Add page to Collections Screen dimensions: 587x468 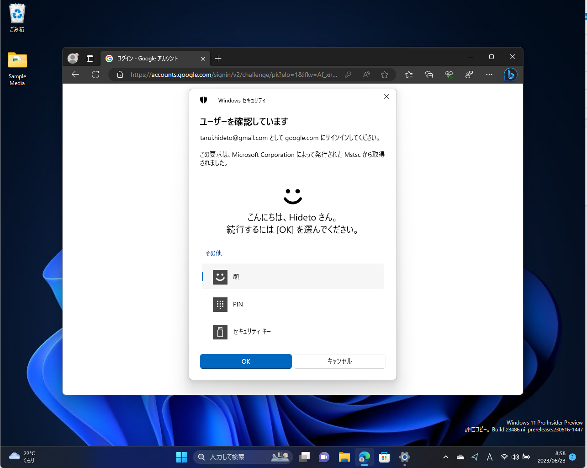tap(428, 75)
